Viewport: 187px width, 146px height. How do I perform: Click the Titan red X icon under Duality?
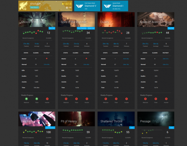click(116, 99)
